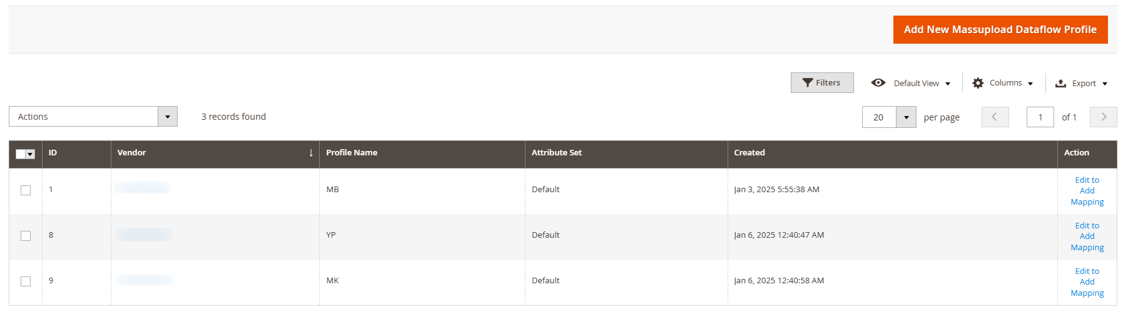
Task: Open Edit to Add Mapping for MB profile
Action: 1087,191
